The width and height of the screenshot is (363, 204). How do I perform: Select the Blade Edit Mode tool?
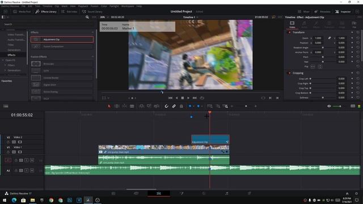132,106
